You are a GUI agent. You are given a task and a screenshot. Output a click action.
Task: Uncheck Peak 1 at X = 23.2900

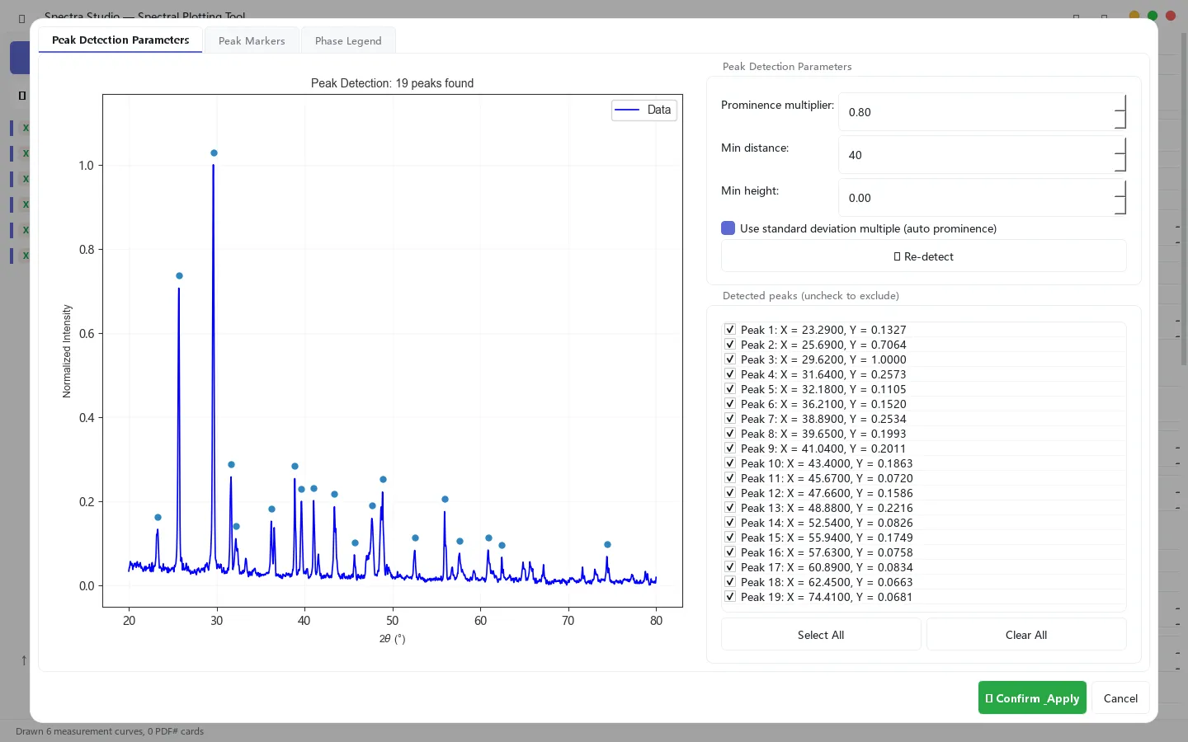click(x=730, y=329)
